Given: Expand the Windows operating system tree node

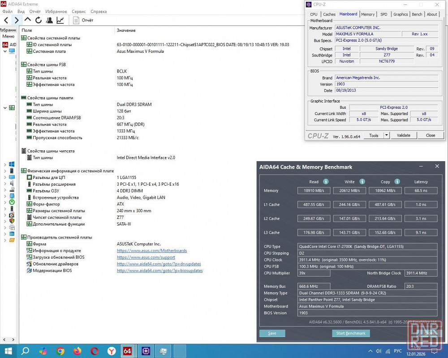Looking at the screenshot, I should click(x=5, y=164).
